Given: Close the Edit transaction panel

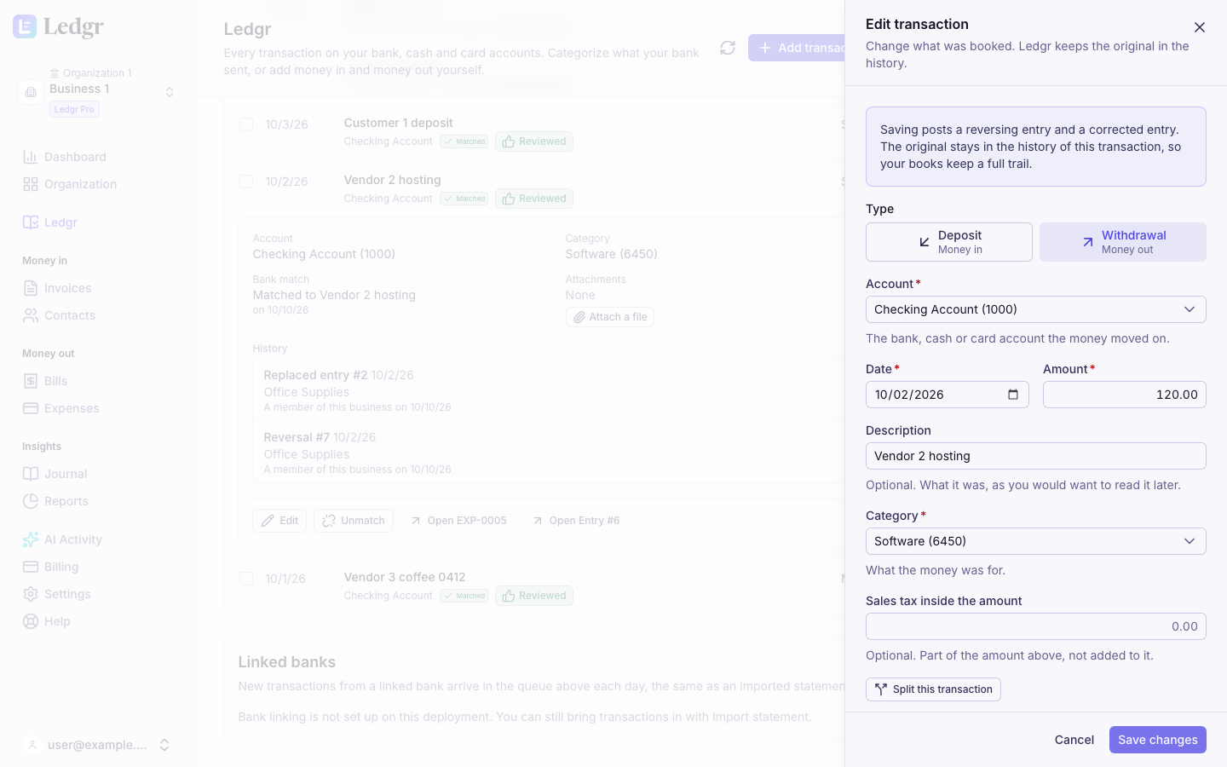Looking at the screenshot, I should point(1200,27).
